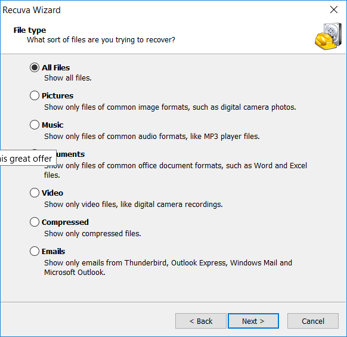
Task: Click the Thunderbird and Outlook emails description
Action: click(x=168, y=267)
